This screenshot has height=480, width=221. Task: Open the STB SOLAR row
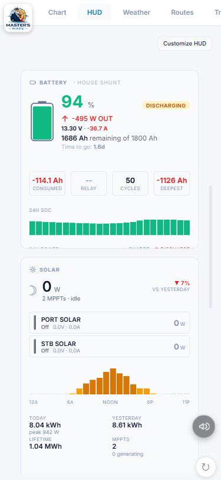point(110,347)
